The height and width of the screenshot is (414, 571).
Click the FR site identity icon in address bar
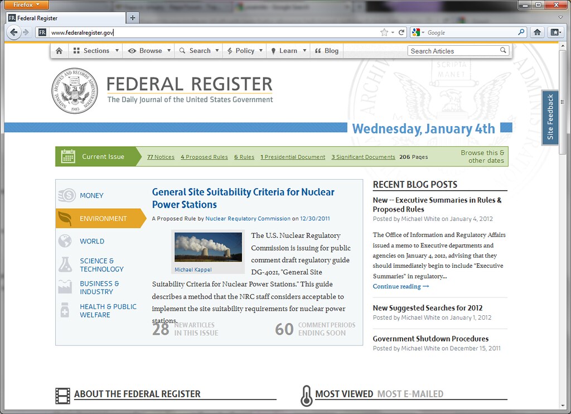point(42,32)
